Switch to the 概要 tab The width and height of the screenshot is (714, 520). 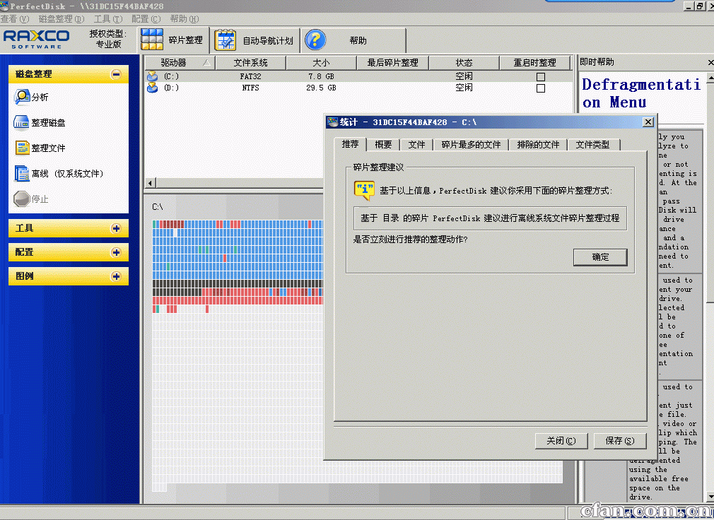383,145
